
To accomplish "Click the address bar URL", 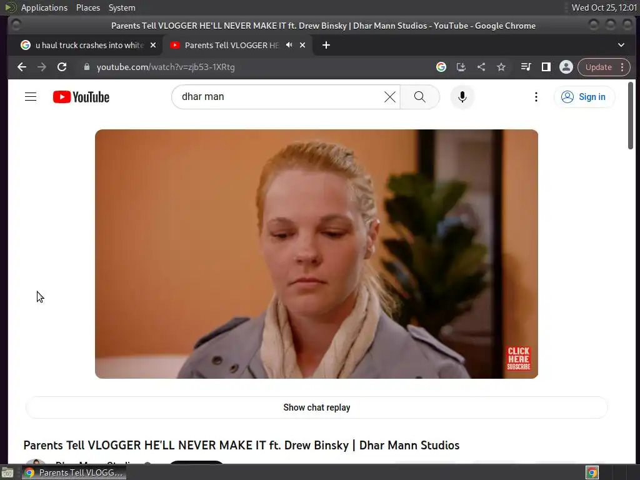I will (x=166, y=67).
